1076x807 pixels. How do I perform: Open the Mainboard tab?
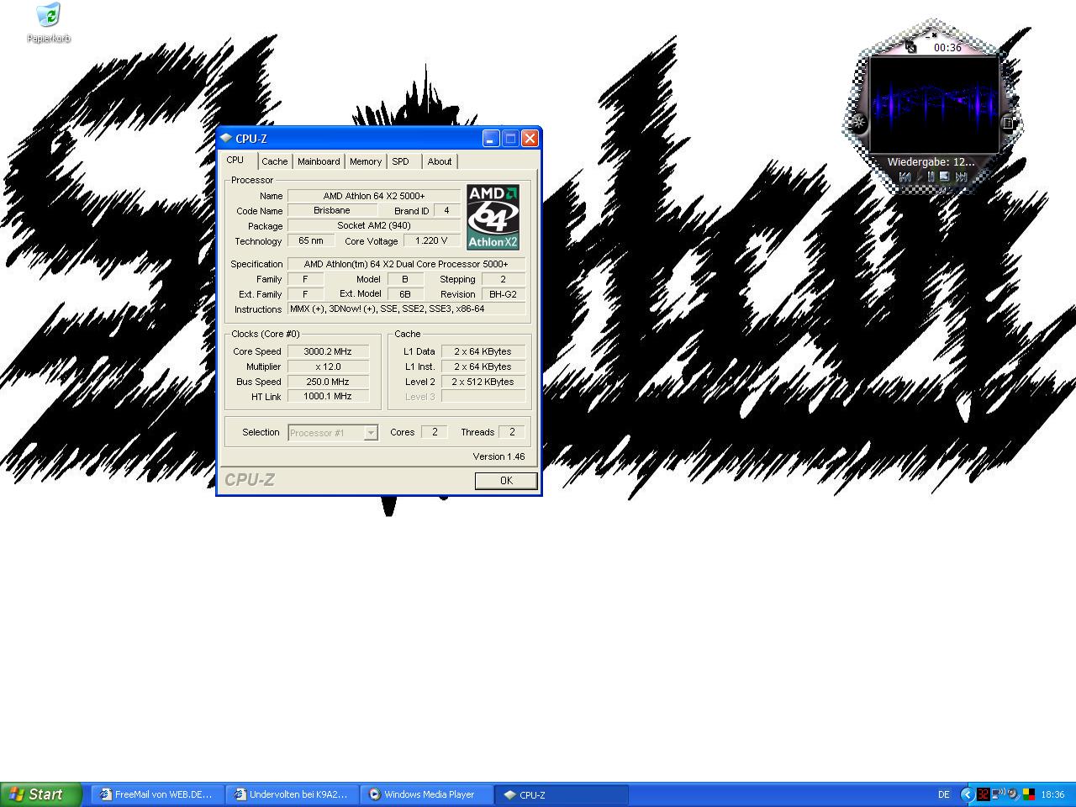[319, 161]
